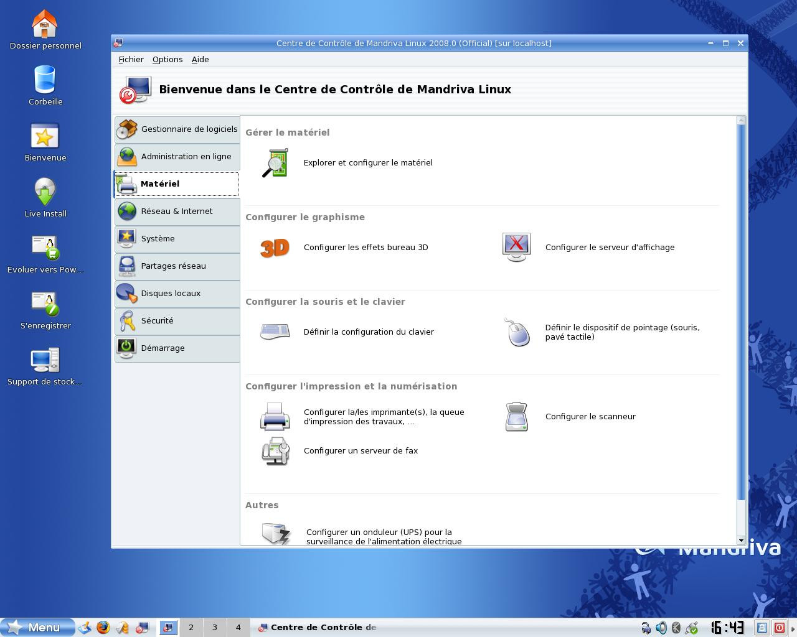Click the crossed-out display server icon
Screen dimensions: 797x637
(516, 246)
